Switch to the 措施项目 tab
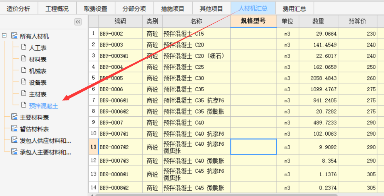Viewport: 384px width, 196px height. coord(173,8)
